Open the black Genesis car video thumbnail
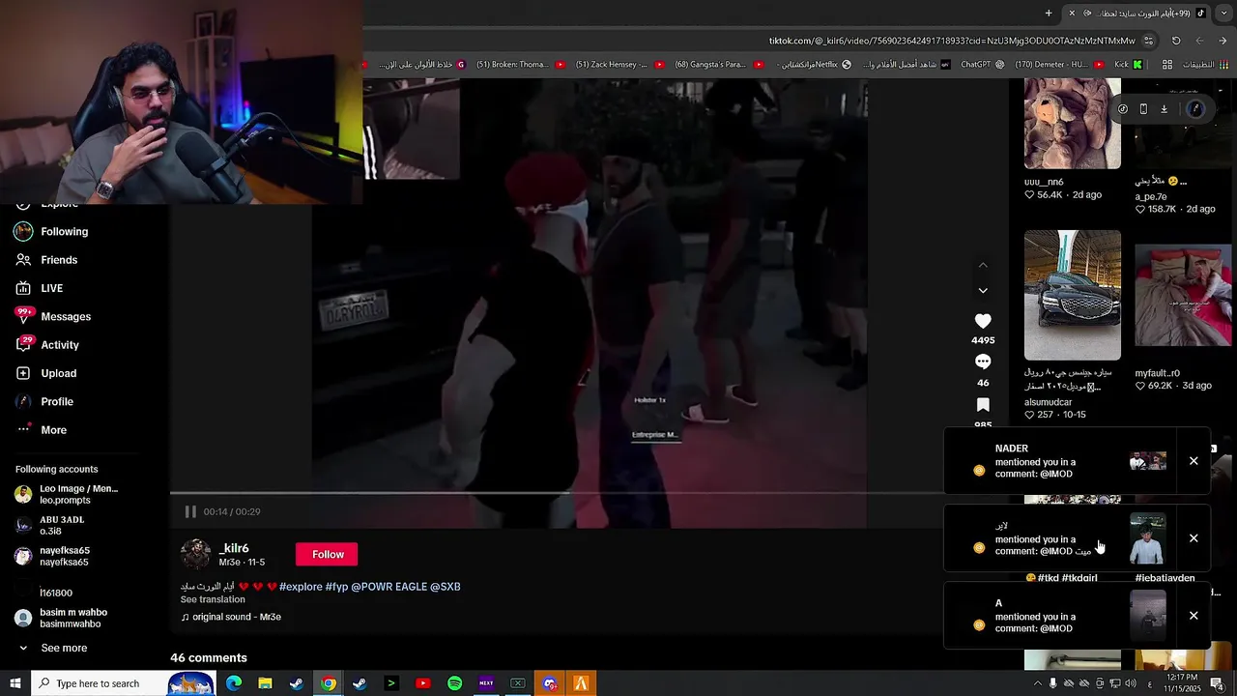Screen dimensions: 1237x696 click(1073, 295)
